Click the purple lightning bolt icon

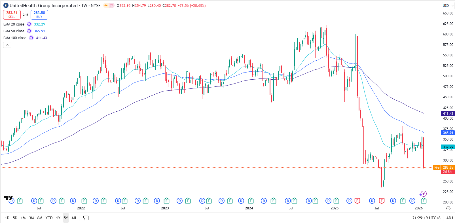[x=423, y=194]
